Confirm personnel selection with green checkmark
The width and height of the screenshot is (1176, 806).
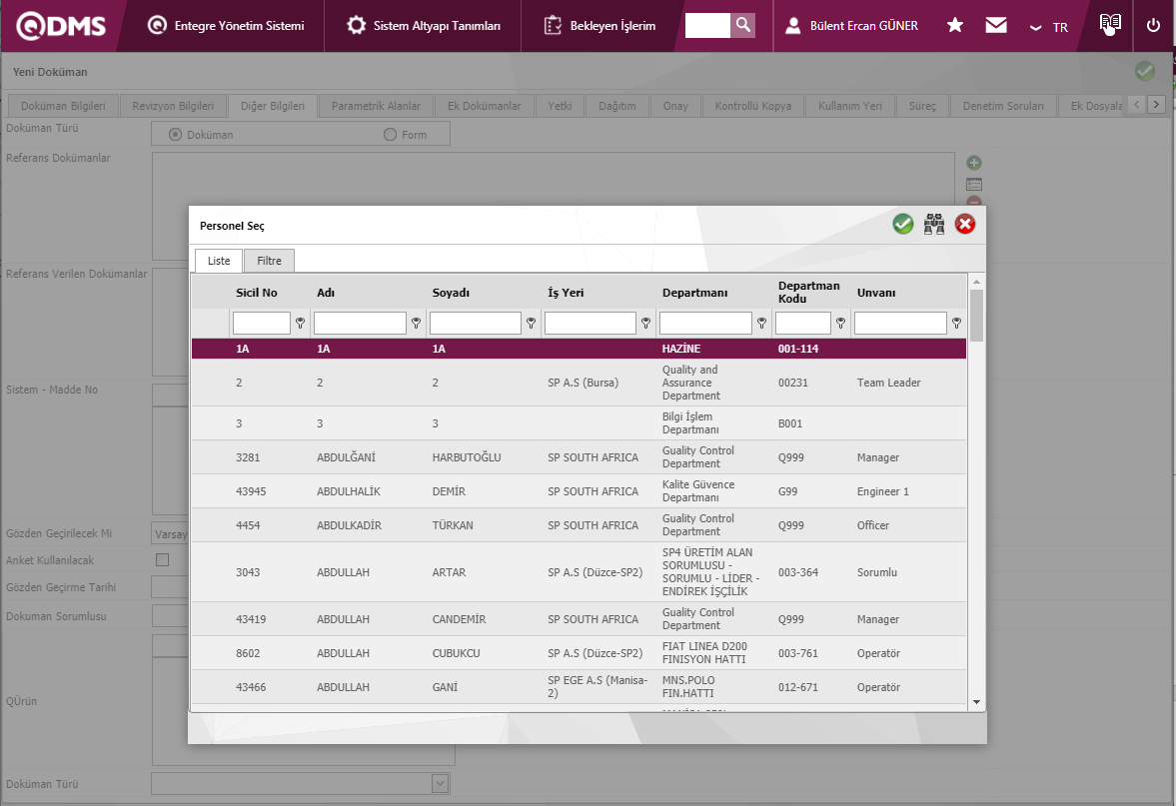point(903,225)
